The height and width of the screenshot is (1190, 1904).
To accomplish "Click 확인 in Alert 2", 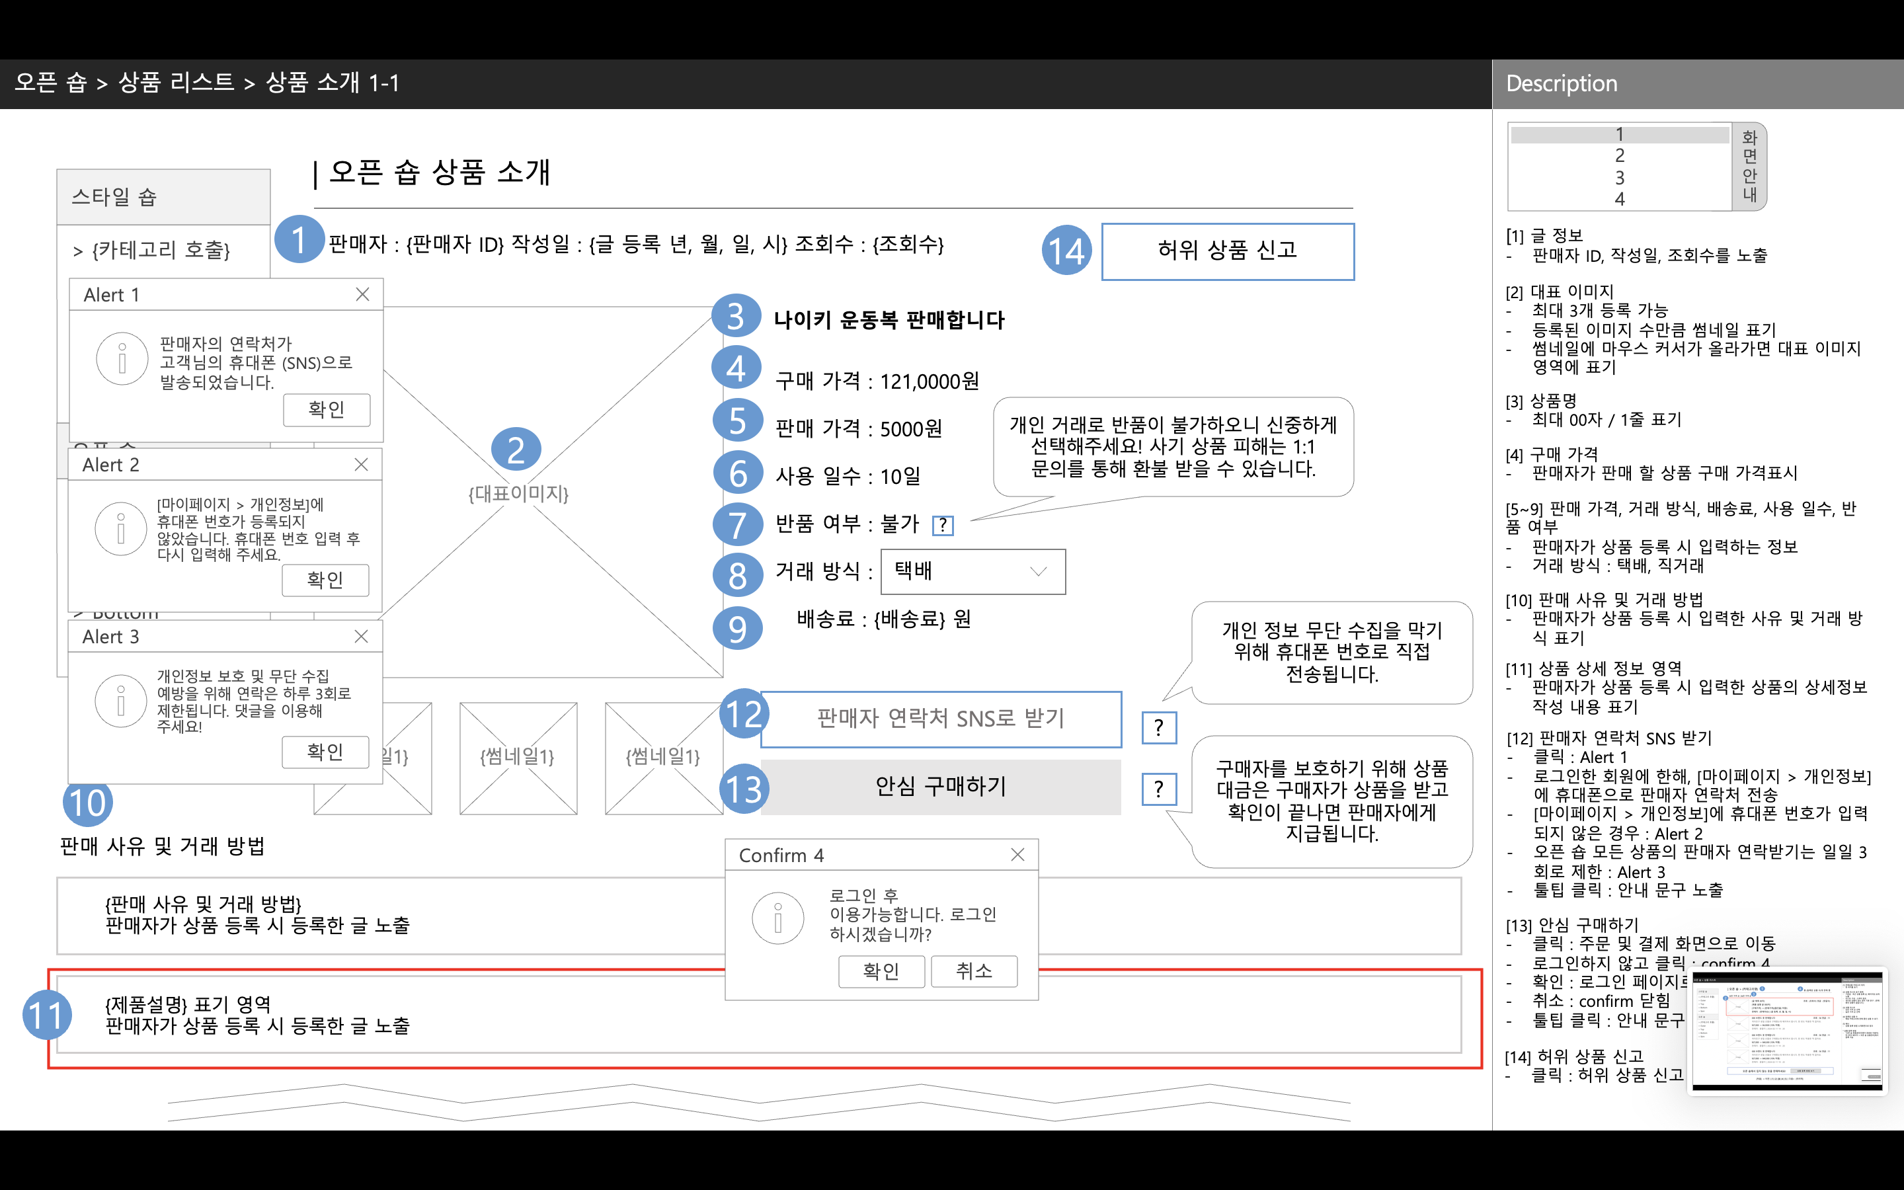I will click(x=325, y=580).
